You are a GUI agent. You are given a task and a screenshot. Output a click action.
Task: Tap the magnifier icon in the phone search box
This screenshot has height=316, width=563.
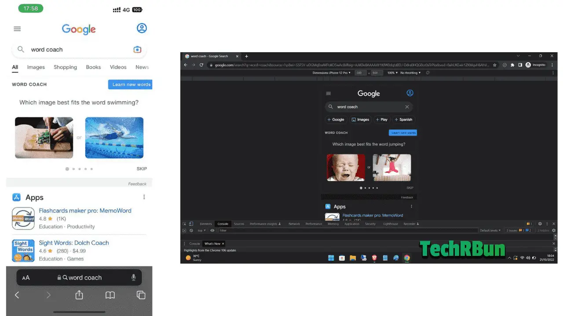pos(21,50)
